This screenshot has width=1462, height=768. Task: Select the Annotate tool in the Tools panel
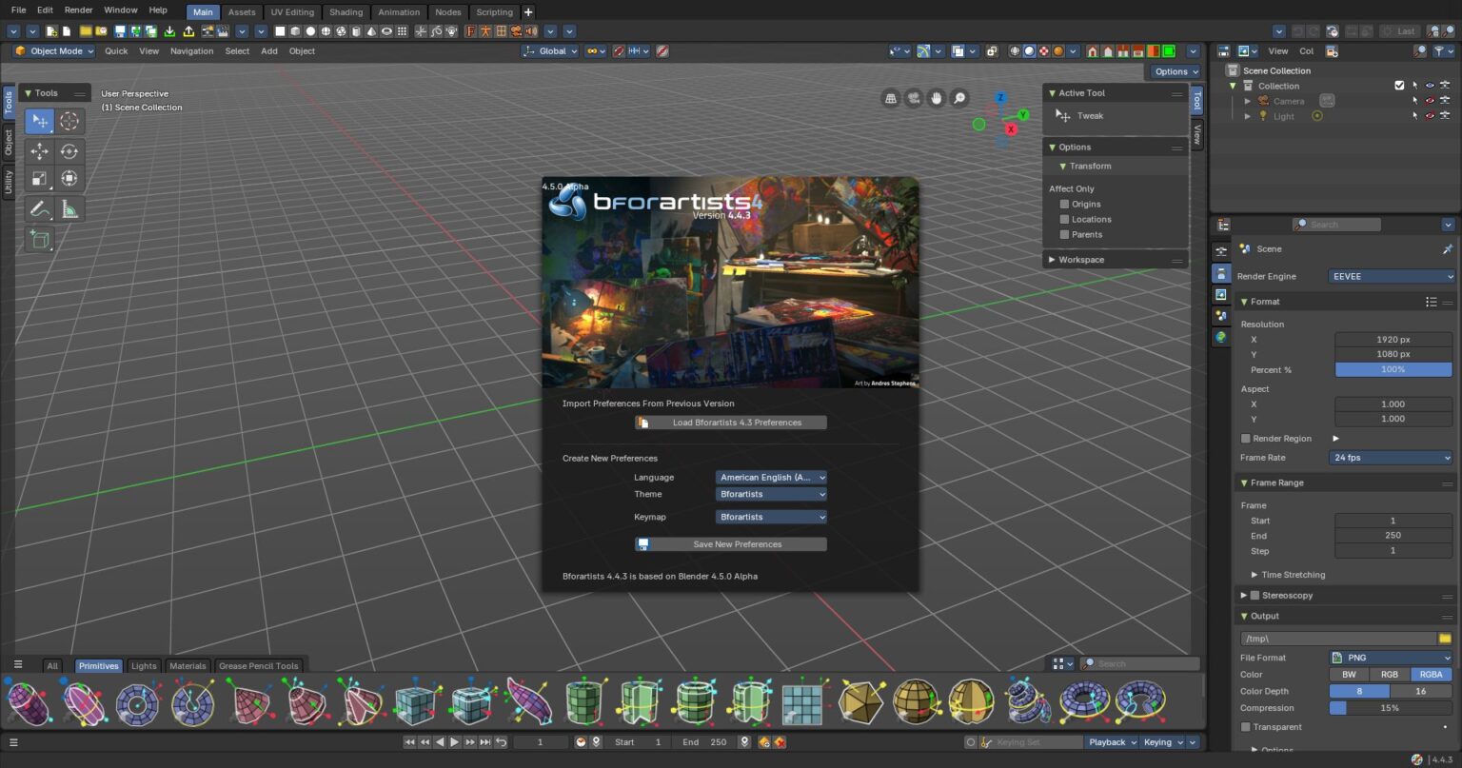(x=40, y=208)
